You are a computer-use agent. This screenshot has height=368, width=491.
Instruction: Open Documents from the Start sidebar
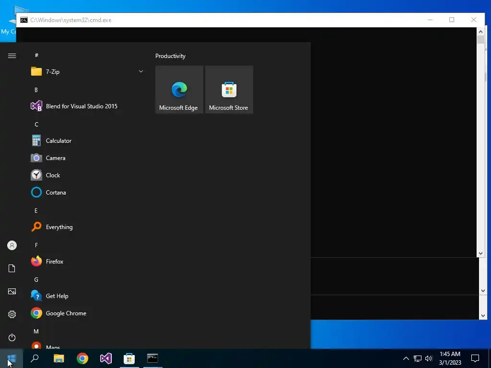[12, 268]
